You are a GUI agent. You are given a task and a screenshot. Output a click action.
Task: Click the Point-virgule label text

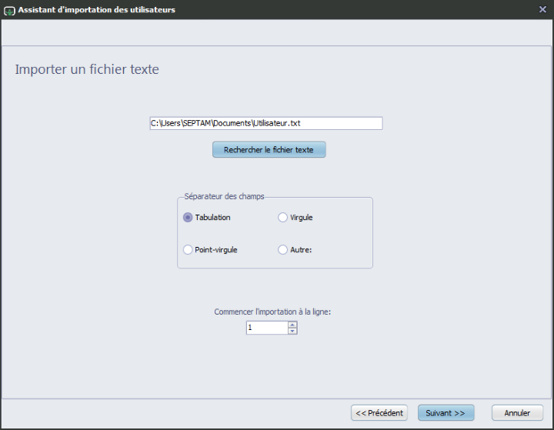point(216,250)
